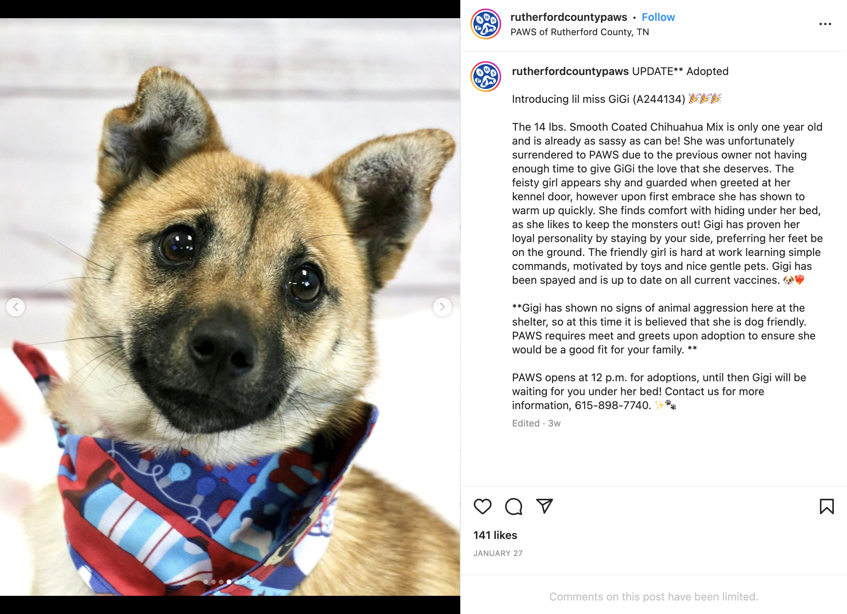This screenshot has height=614, width=847.
Task: Open PAWS of Rutherford County, TN location
Action: 579,32
